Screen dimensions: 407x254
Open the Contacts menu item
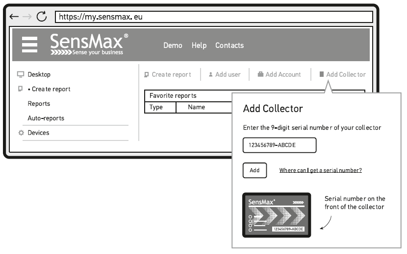(x=229, y=46)
